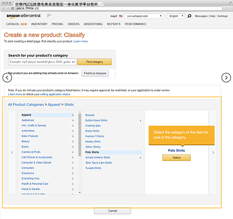Click the search magnifier icon
Screen dimensions: 233x219
point(189,16)
